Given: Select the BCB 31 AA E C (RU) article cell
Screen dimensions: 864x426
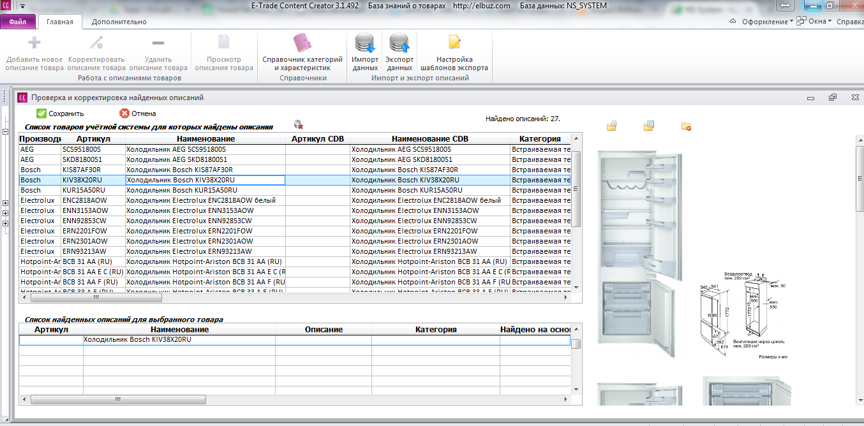Looking at the screenshot, I should pos(93,272).
